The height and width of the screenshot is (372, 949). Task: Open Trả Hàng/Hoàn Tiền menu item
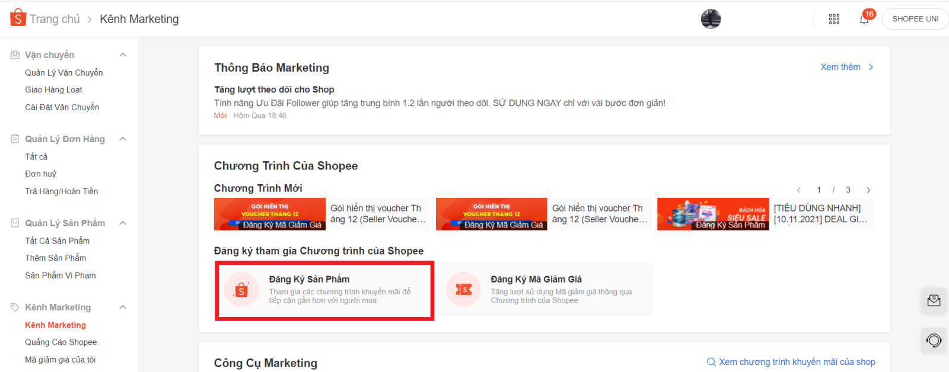click(61, 191)
